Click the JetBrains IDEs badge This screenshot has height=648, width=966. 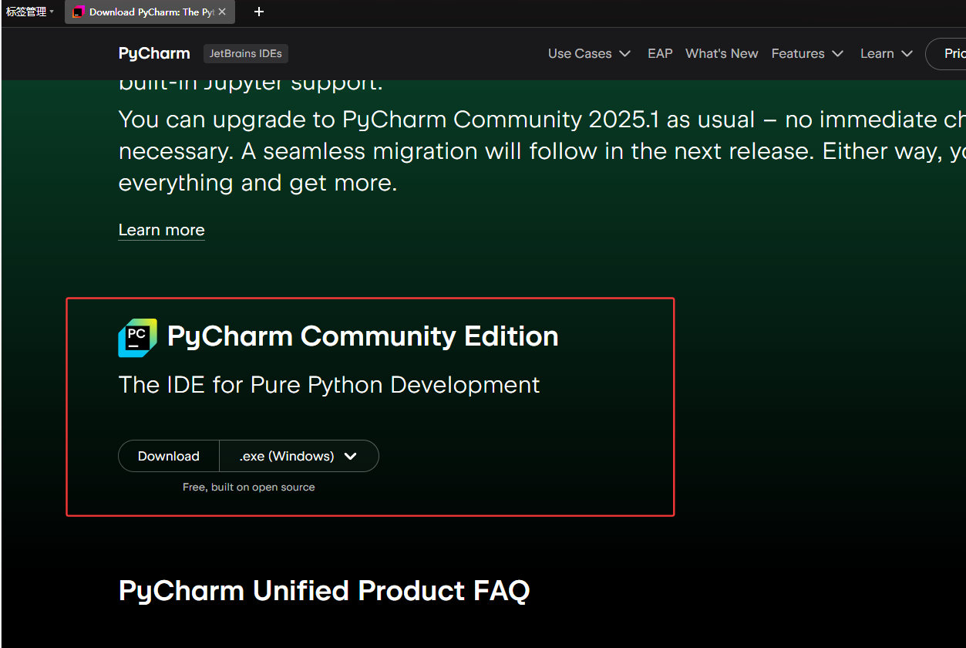pyautogui.click(x=246, y=53)
